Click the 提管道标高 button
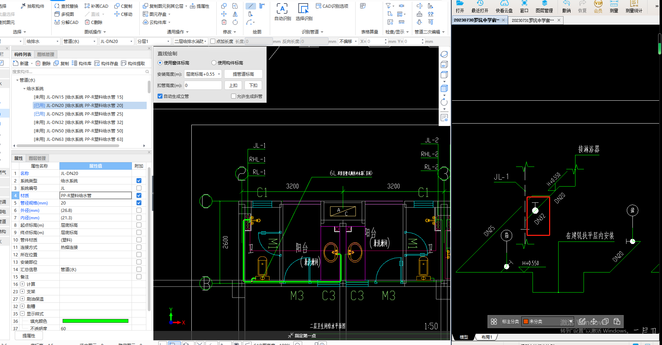Screen dimensions: 662x345 click(243, 74)
